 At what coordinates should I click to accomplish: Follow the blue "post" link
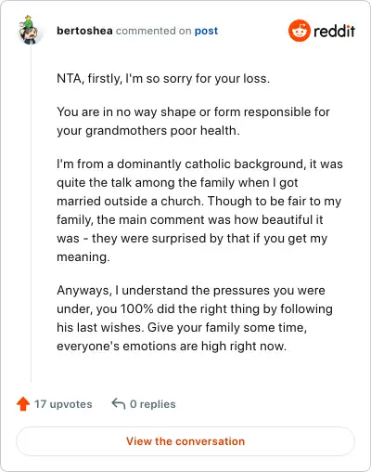click(x=206, y=31)
